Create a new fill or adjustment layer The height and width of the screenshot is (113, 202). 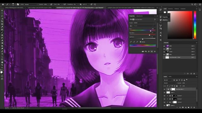186,107
